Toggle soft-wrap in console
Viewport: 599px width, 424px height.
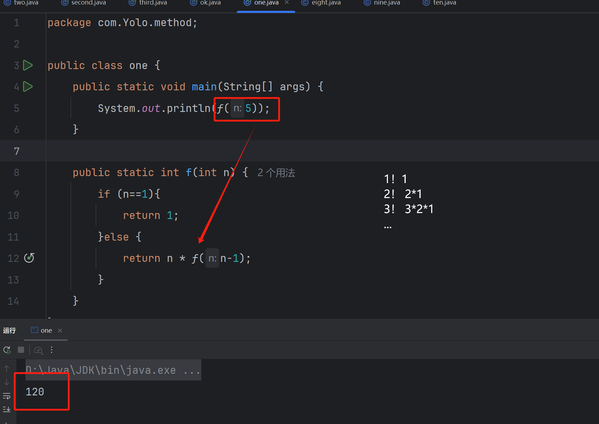pos(7,396)
